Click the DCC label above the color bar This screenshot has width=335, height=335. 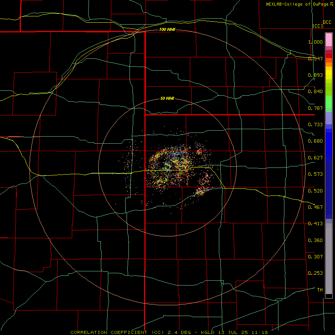pyautogui.click(x=327, y=22)
